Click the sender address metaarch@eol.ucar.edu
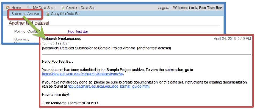 (62, 39)
